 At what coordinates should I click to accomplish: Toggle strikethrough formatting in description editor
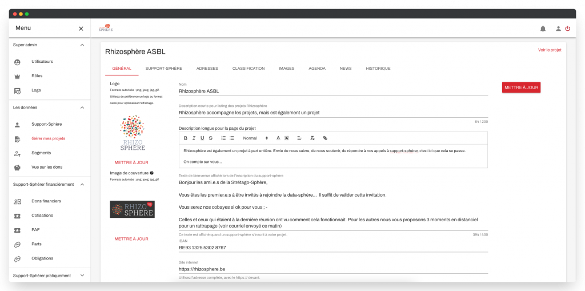(x=210, y=138)
